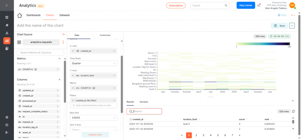Remove created_at from the X-axis field
The image size is (301, 140).
(x=73, y=51)
